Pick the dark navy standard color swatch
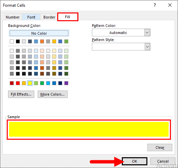The width and height of the screenshot is (178, 168). [x=60, y=83]
